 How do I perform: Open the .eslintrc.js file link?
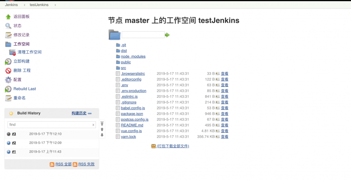pyautogui.click(x=129, y=96)
